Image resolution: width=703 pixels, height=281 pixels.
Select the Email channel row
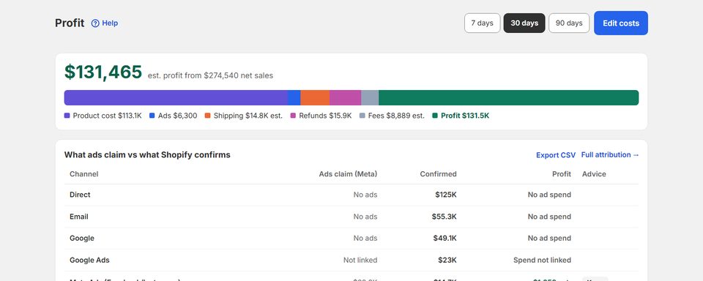351,217
